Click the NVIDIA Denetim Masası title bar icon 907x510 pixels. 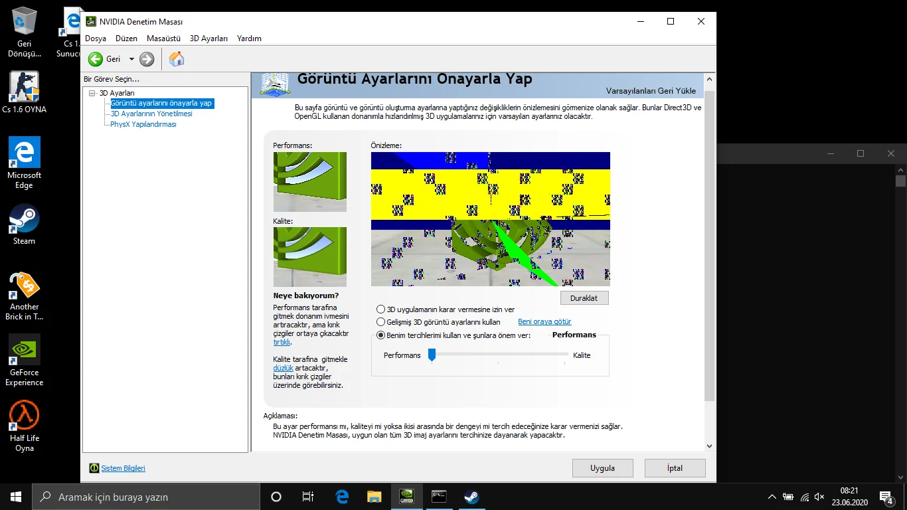91,21
